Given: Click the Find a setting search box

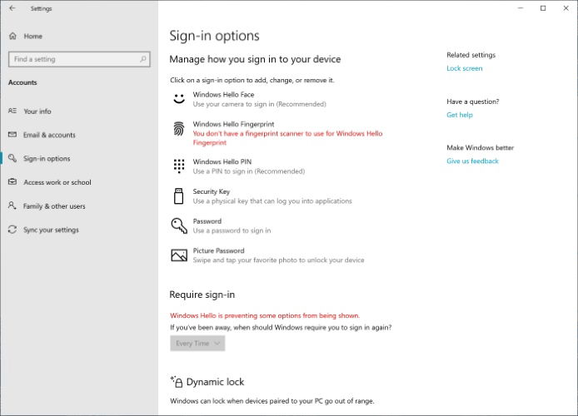Looking at the screenshot, I should 79,59.
